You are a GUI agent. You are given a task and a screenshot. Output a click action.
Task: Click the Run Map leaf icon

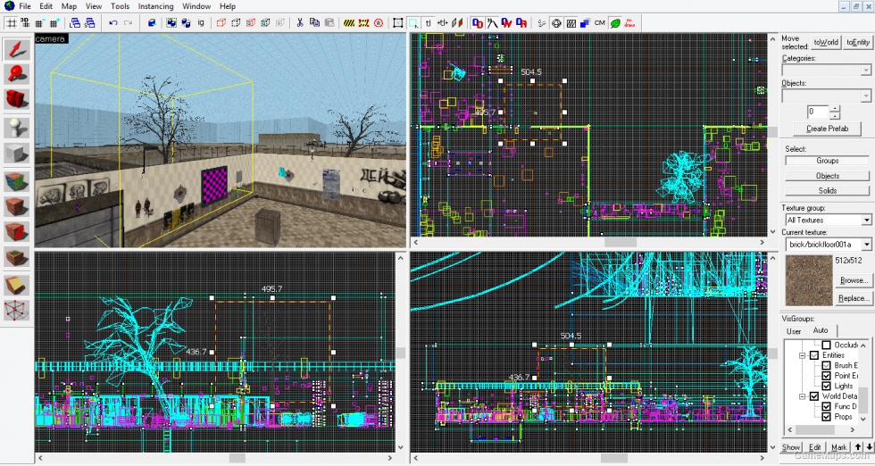(615, 23)
